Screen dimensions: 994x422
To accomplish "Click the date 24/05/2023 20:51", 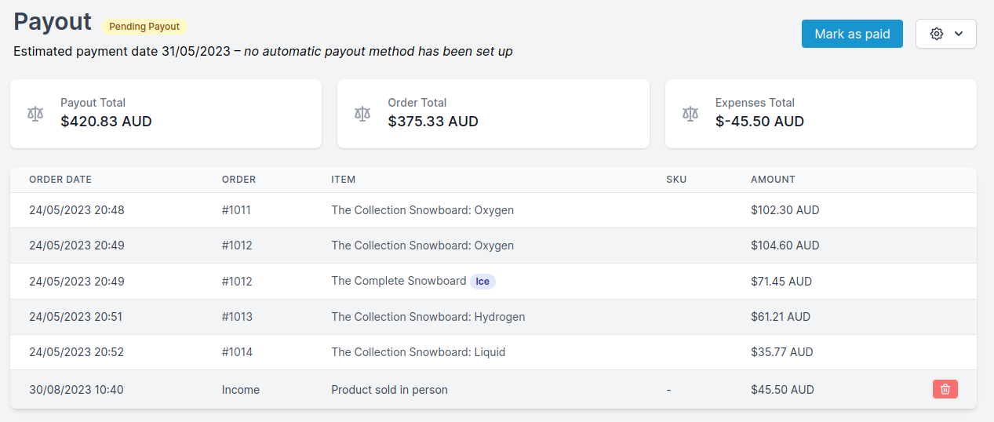I will (76, 317).
